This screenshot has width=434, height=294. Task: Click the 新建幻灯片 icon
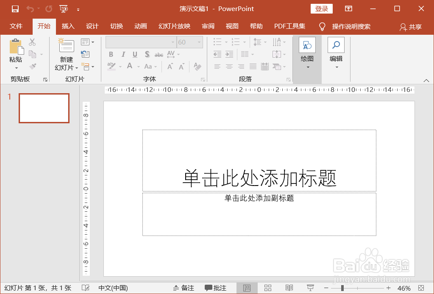(x=66, y=45)
